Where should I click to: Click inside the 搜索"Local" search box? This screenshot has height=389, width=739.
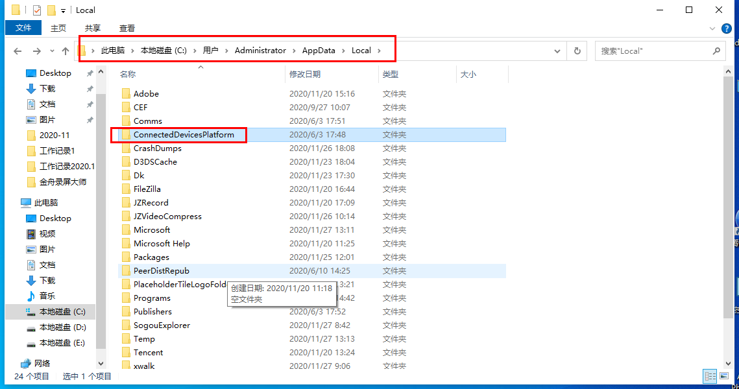click(652, 51)
